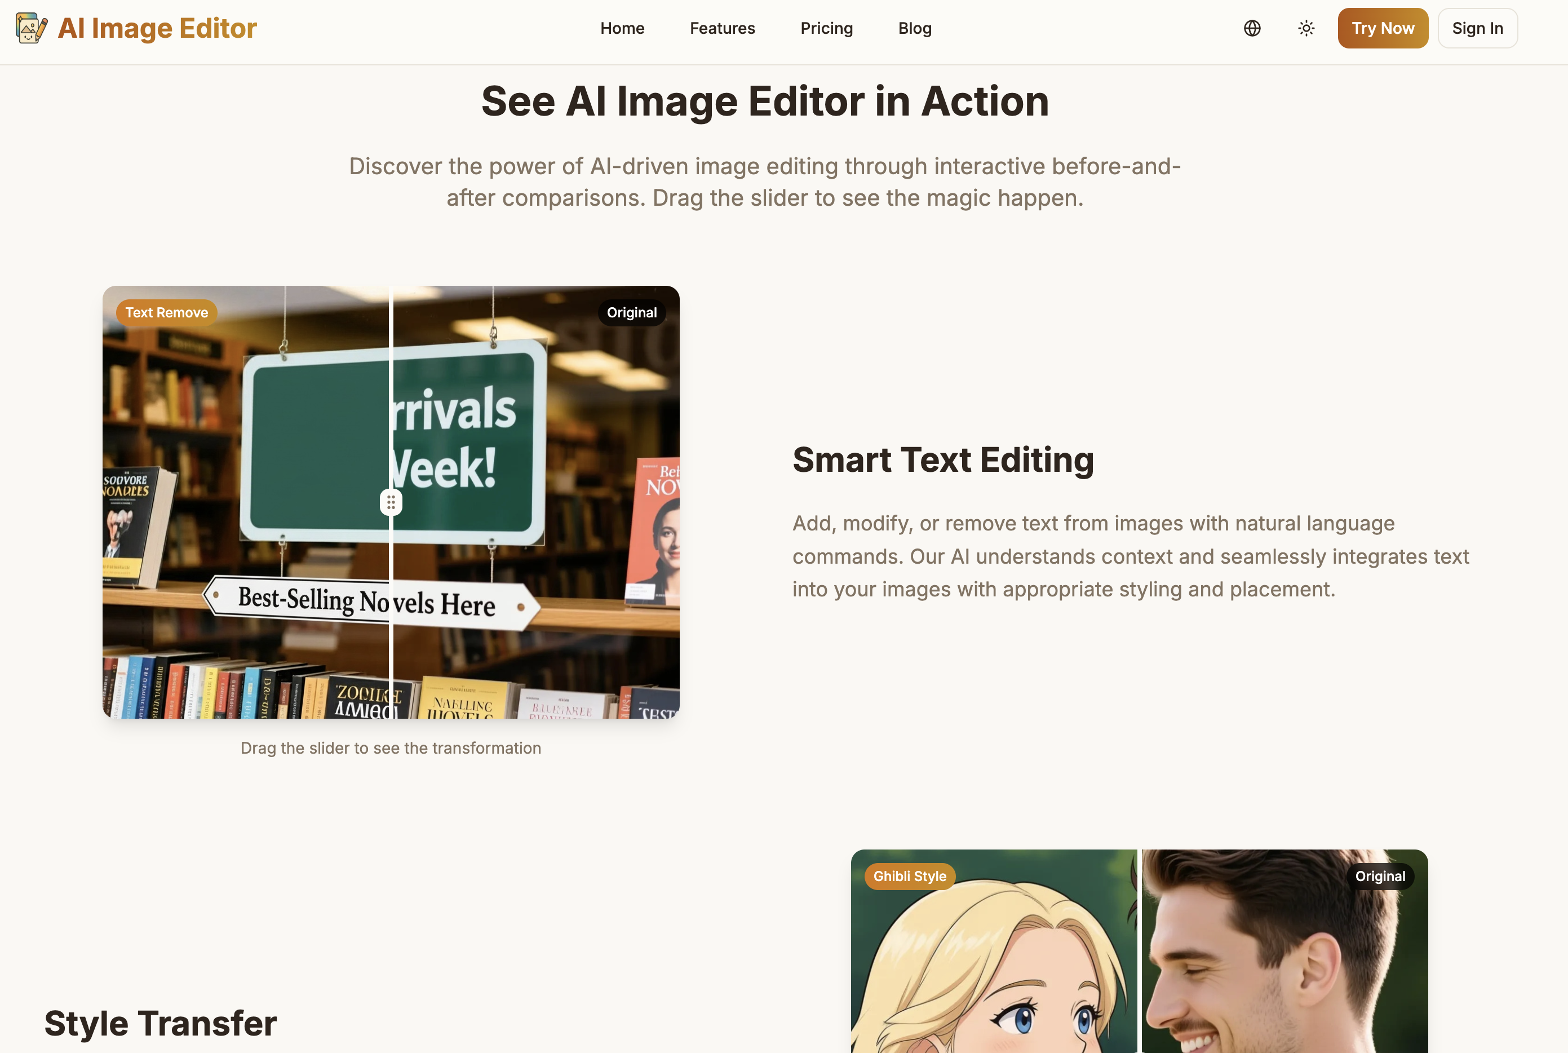Image resolution: width=1568 pixels, height=1053 pixels.
Task: Click the Try Now button
Action: tap(1383, 28)
